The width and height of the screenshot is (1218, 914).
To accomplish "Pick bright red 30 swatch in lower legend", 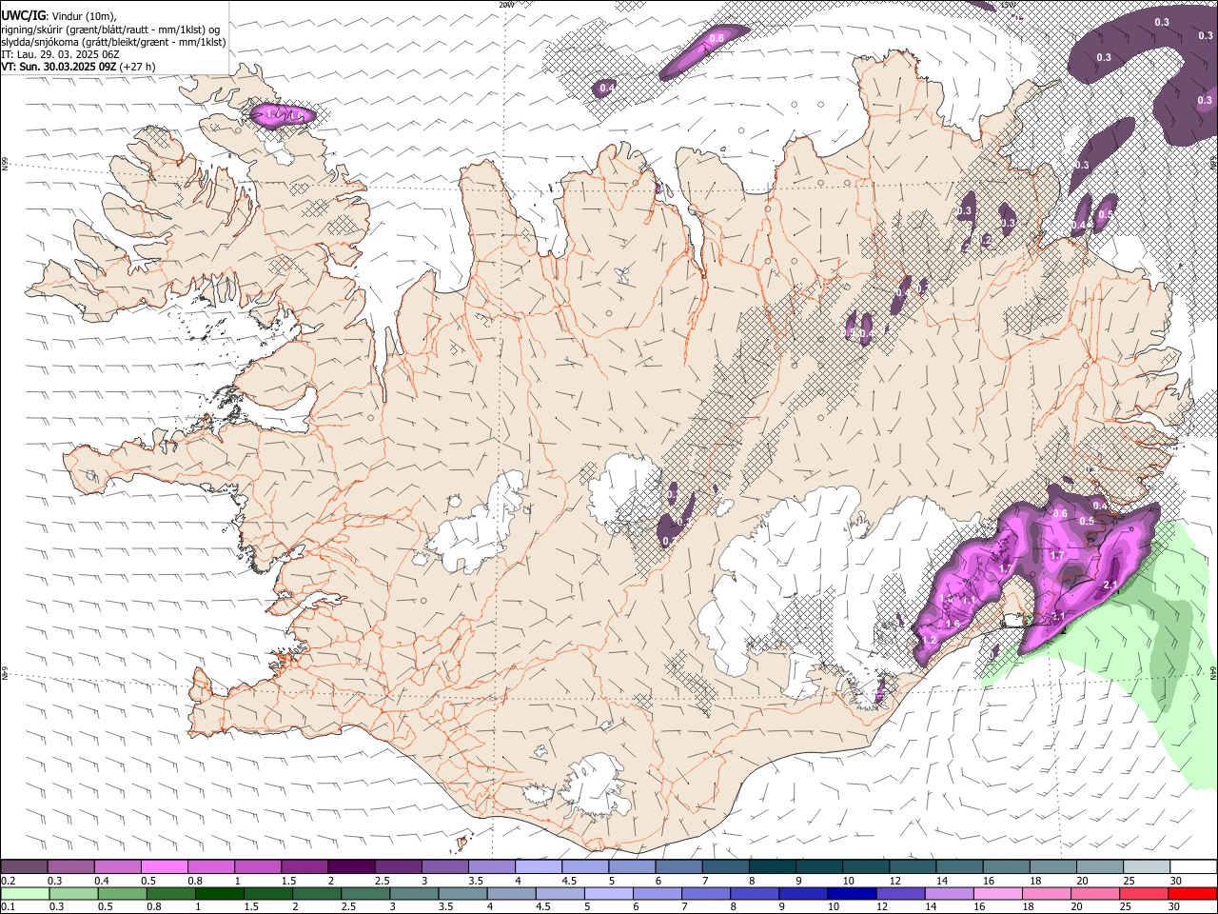I will point(1192,893).
